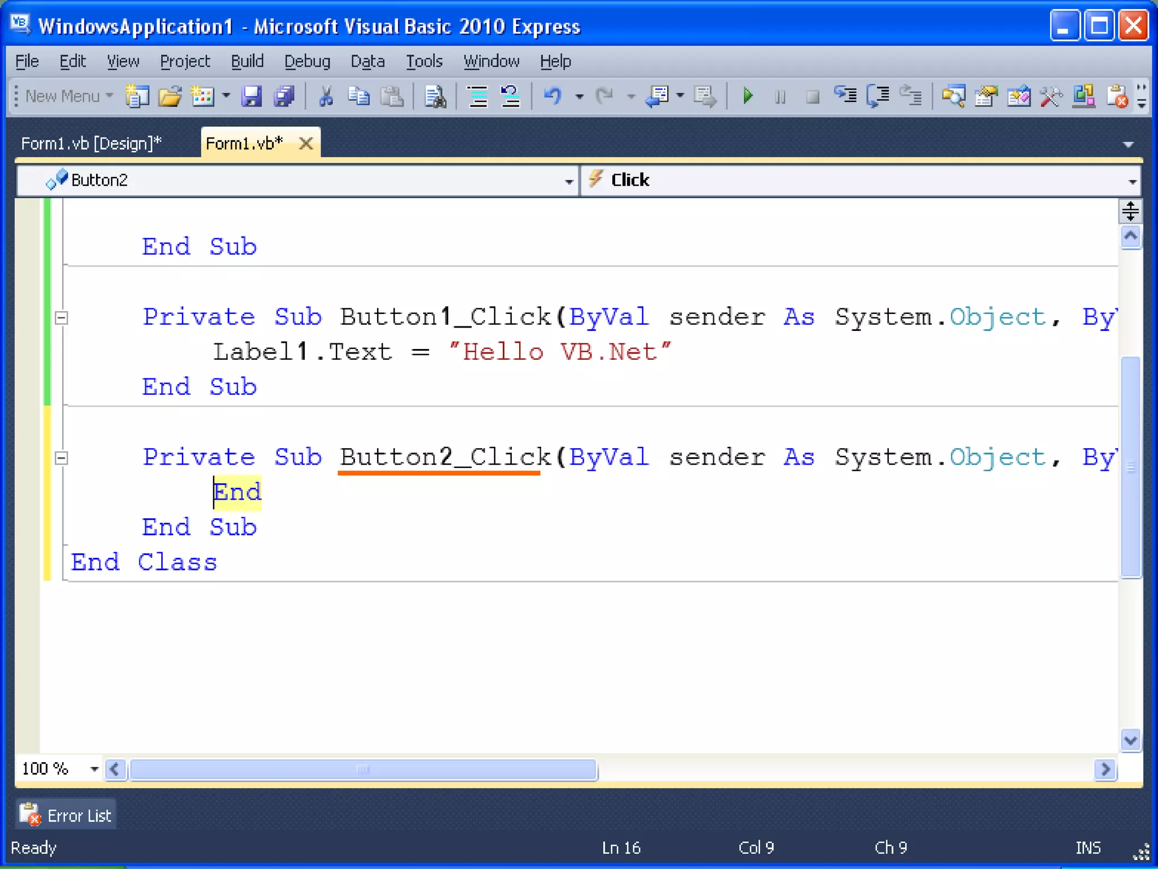Click the Comment out selected lines icon

[478, 96]
